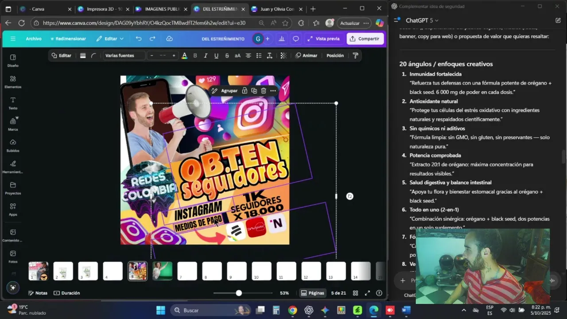Screen dimensions: 567x319
Task: Open more options on floating toolbar
Action: click(x=273, y=91)
